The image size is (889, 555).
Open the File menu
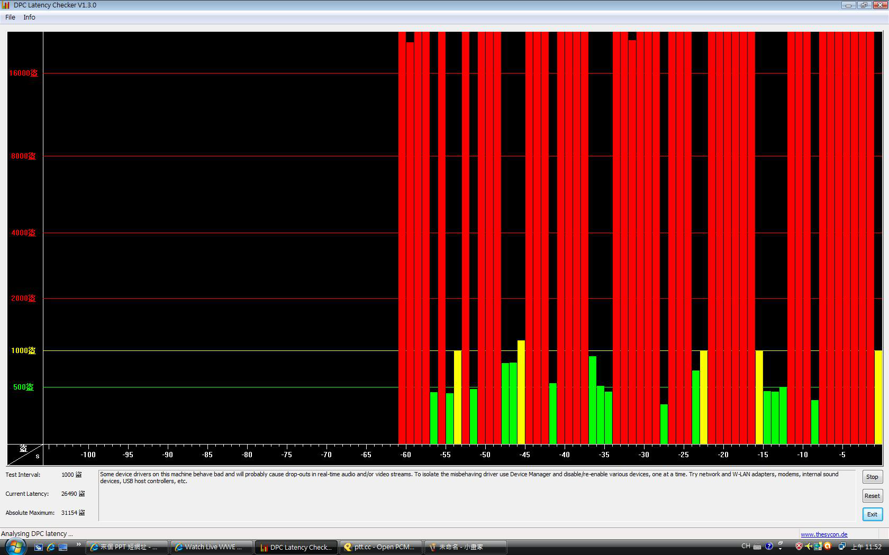point(10,17)
